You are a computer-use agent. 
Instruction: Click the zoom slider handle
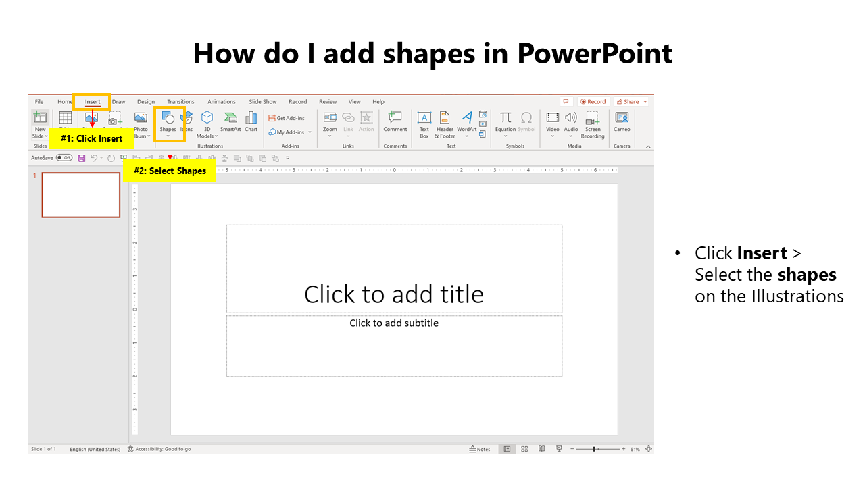[595, 449]
